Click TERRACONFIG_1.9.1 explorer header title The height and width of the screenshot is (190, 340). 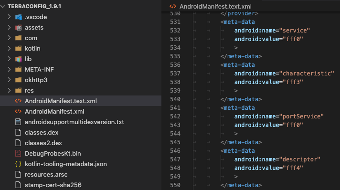point(34,6)
